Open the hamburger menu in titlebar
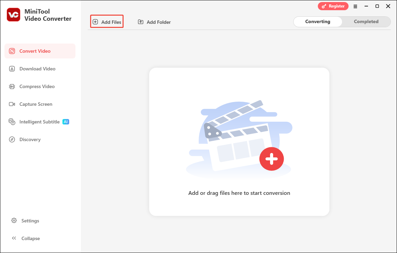The height and width of the screenshot is (253, 397). click(x=355, y=6)
